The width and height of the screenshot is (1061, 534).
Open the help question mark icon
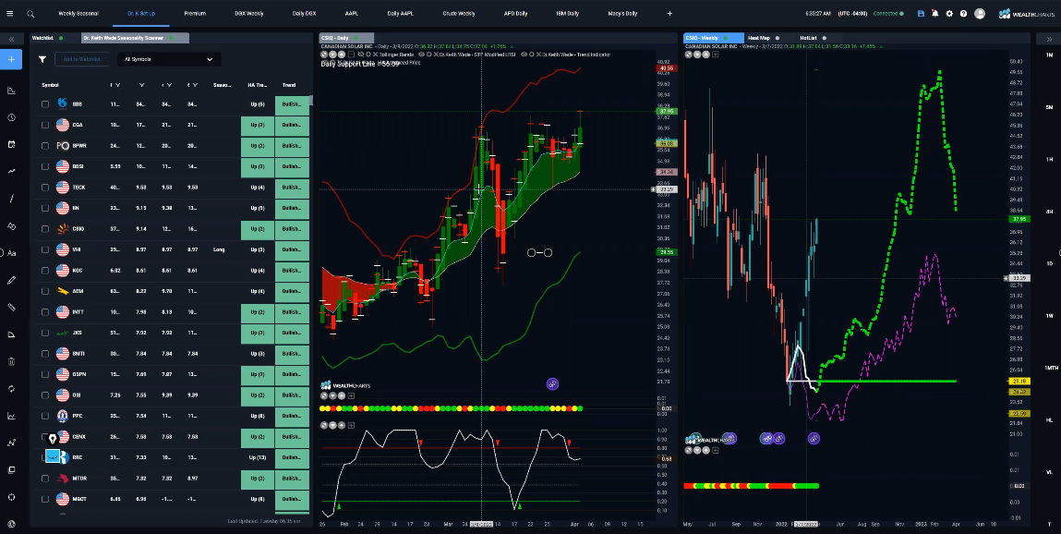coord(963,14)
